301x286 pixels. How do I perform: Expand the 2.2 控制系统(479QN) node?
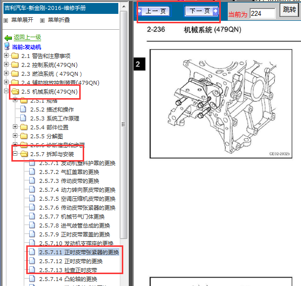[6, 64]
